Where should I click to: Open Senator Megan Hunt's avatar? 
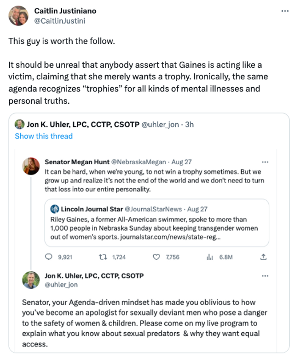point(31,167)
